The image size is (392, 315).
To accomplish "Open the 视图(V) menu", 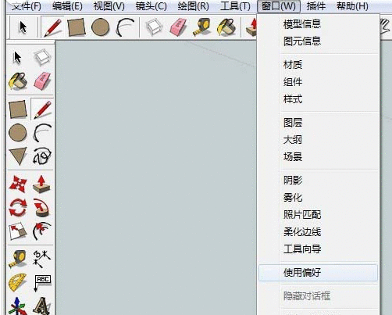I will tap(109, 6).
